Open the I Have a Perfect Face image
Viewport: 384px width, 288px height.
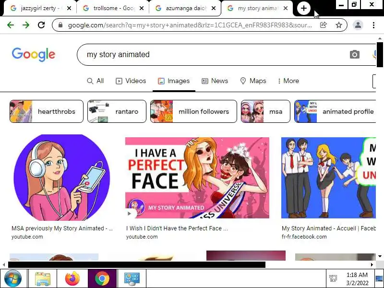click(197, 178)
